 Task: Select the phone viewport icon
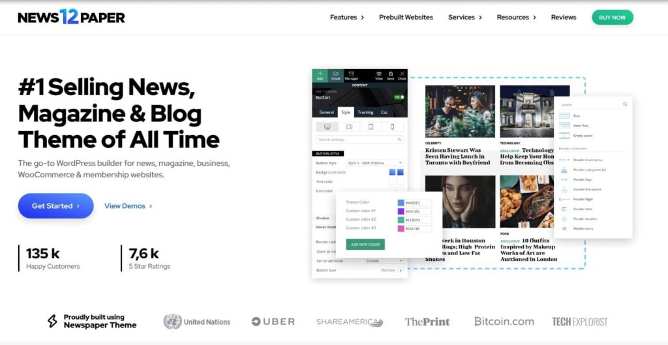[392, 127]
